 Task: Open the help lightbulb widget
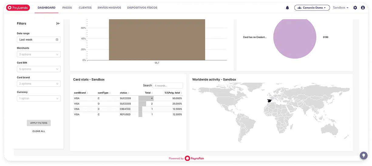tap(363, 155)
